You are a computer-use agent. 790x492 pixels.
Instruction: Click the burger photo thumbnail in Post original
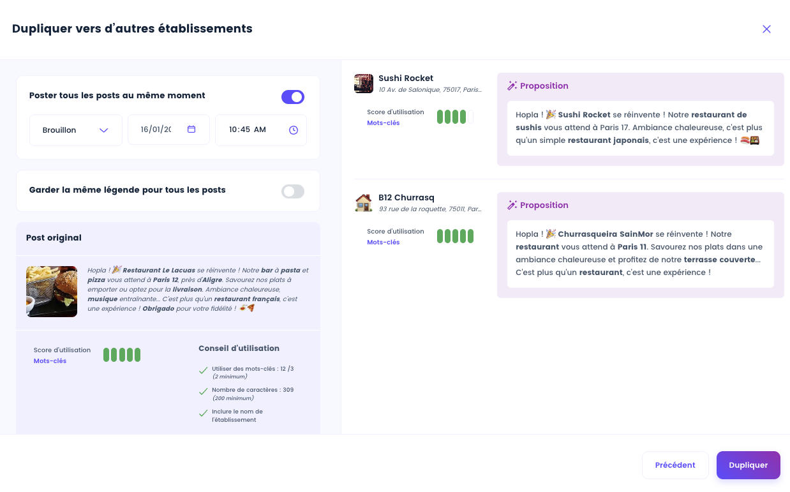tap(52, 292)
